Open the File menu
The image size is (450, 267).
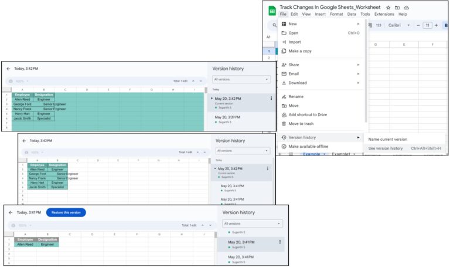(x=283, y=14)
